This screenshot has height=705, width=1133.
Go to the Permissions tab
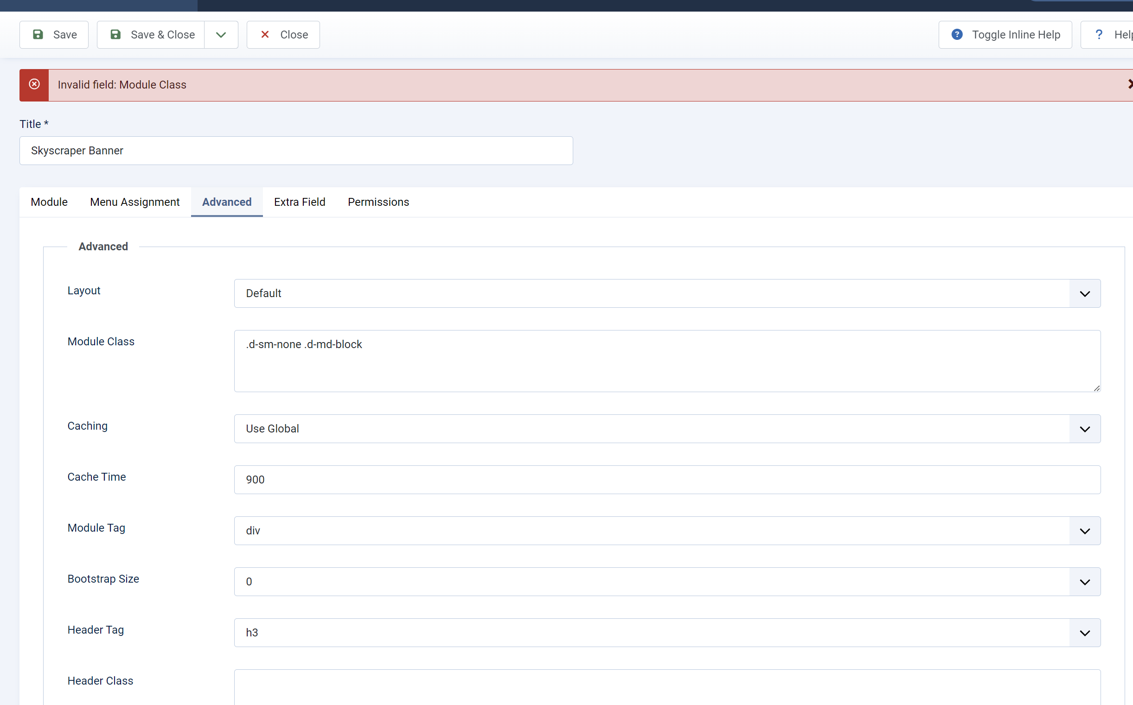tap(378, 202)
